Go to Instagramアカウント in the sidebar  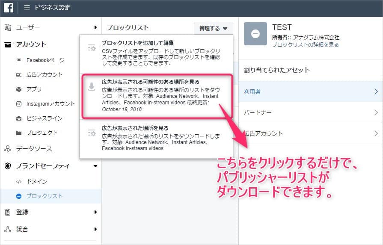click(x=50, y=103)
